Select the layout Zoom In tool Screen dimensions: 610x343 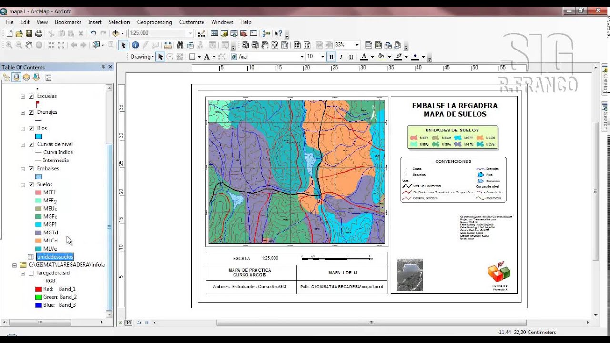point(245,45)
